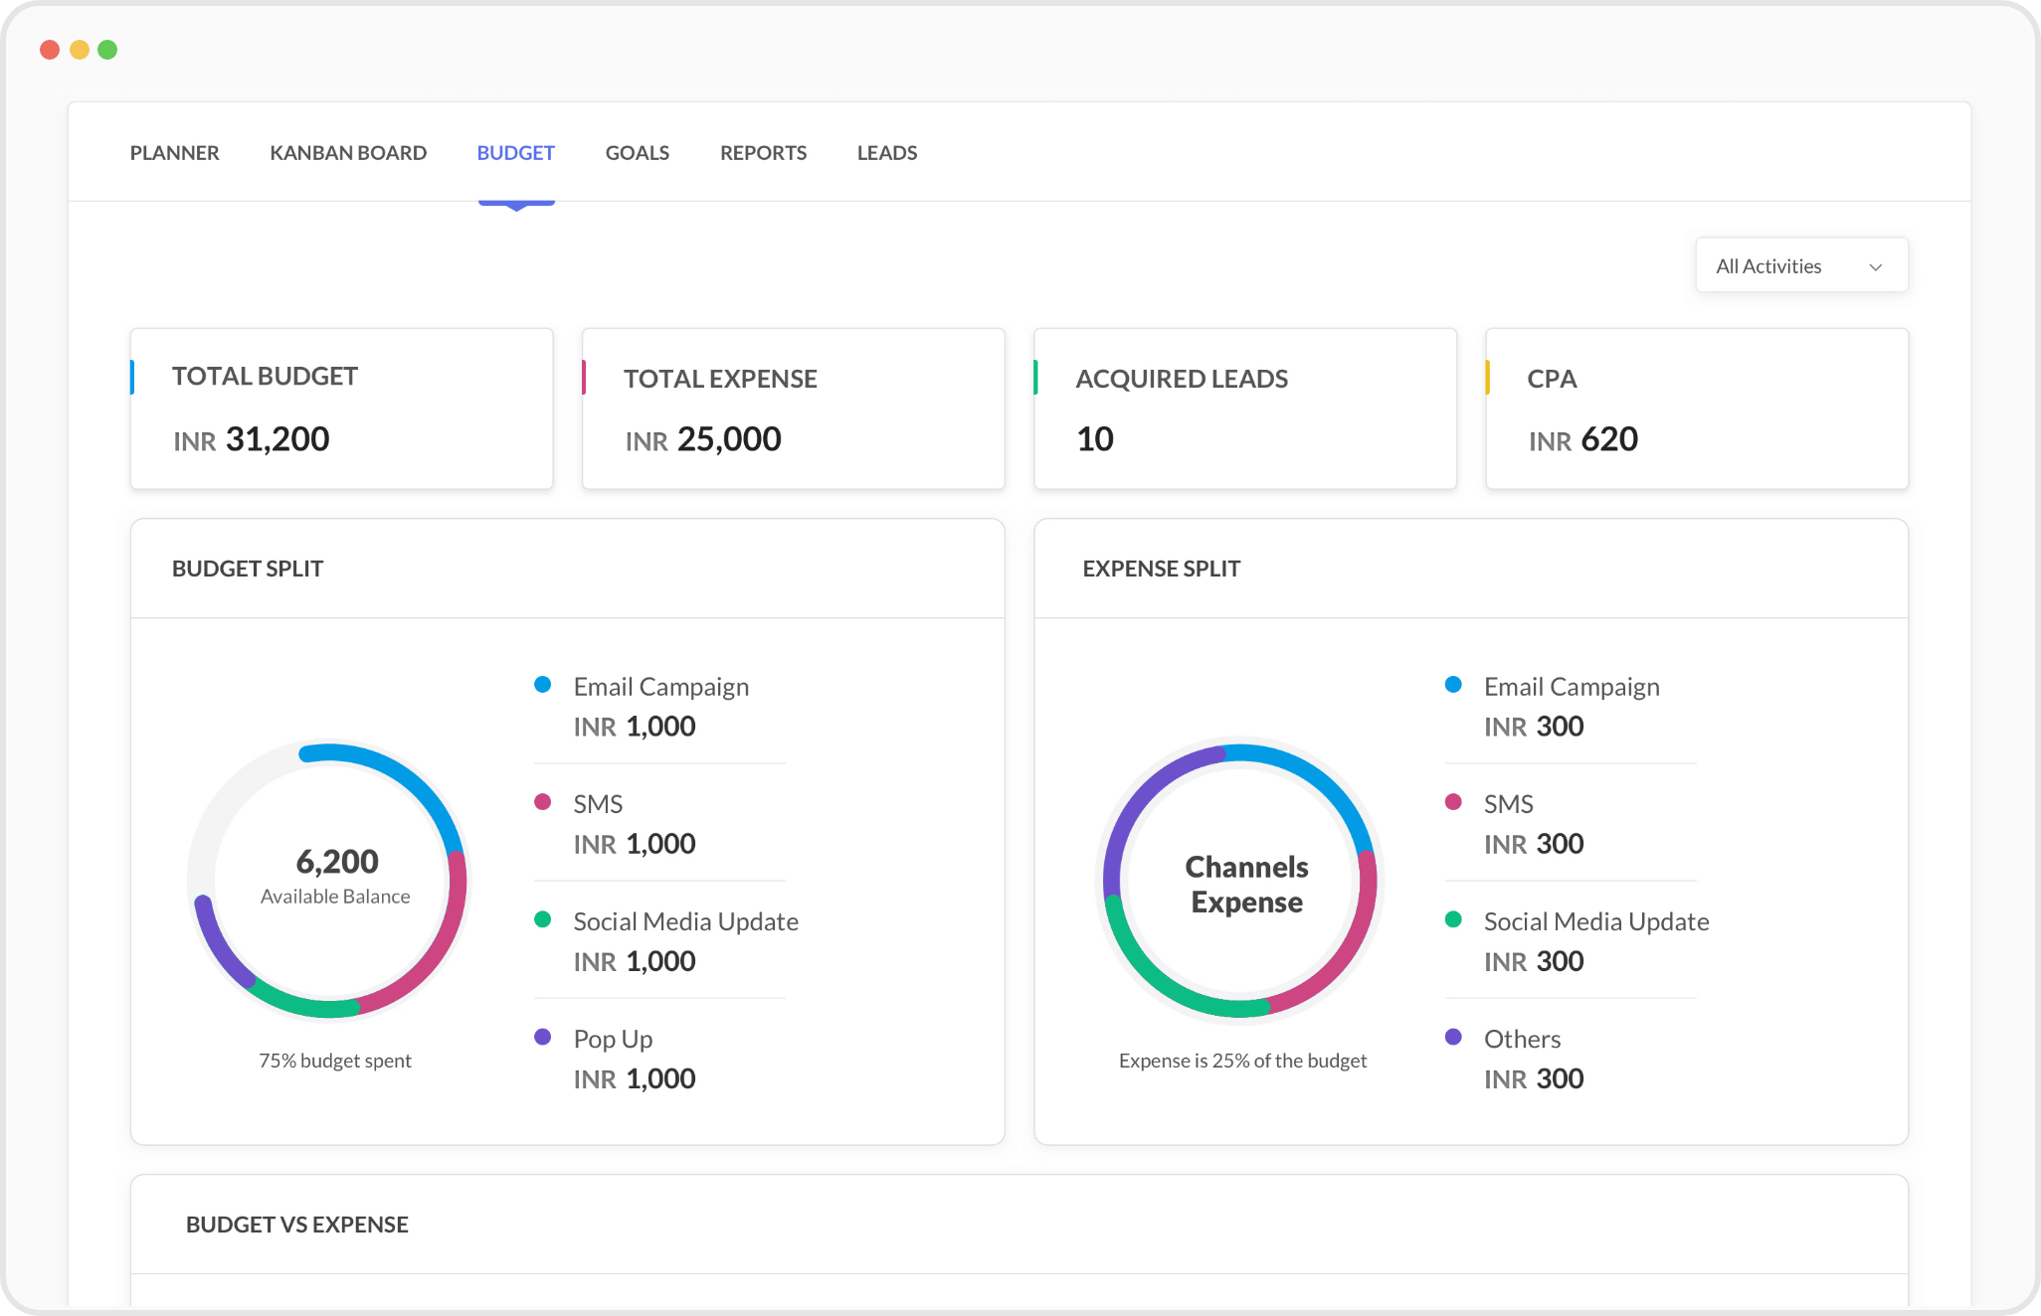This screenshot has width=2041, height=1316.
Task: Click the Social Media Update dot in Expense Split
Action: click(1454, 919)
